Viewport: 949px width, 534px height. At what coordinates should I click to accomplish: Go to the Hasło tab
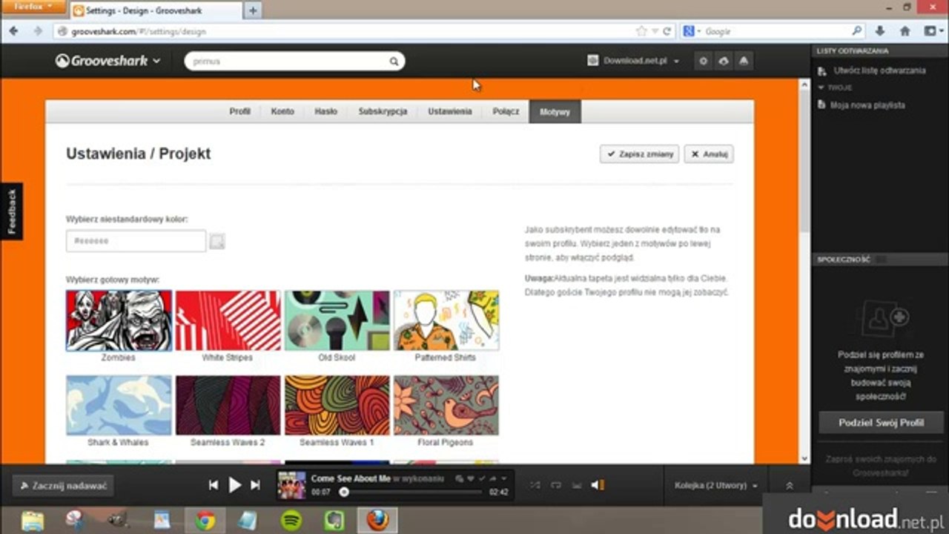click(x=325, y=111)
